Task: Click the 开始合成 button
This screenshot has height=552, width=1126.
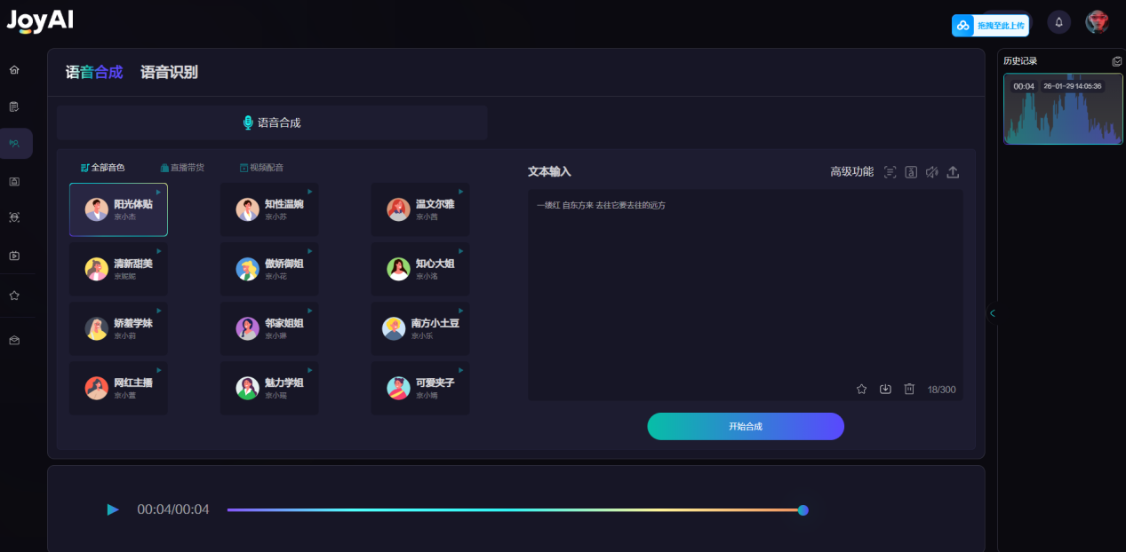Action: pyautogui.click(x=746, y=426)
